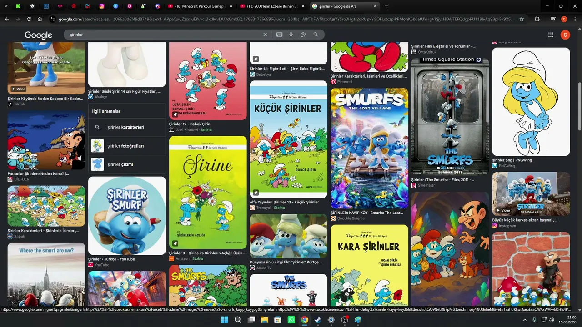Click the Sinemalar source label
The height and width of the screenshot is (327, 582).
(x=427, y=185)
